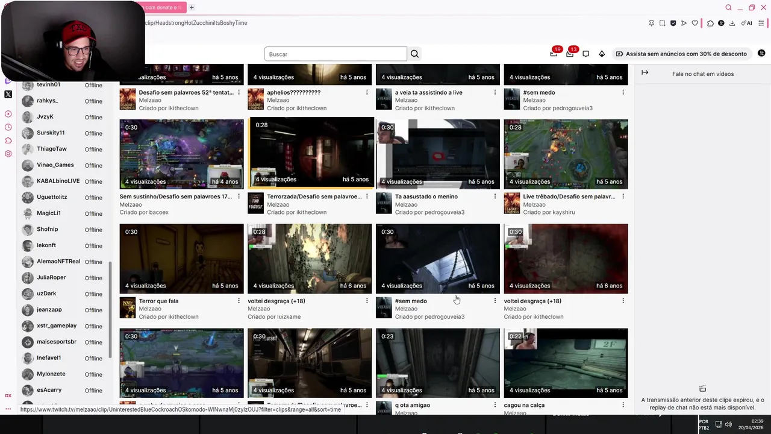Click the 30% discount ad-free offer button
Image resolution: width=771 pixels, height=434 pixels.
681,54
